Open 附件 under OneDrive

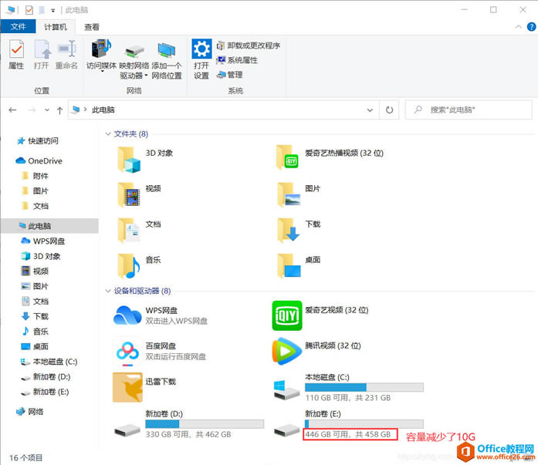(x=36, y=176)
